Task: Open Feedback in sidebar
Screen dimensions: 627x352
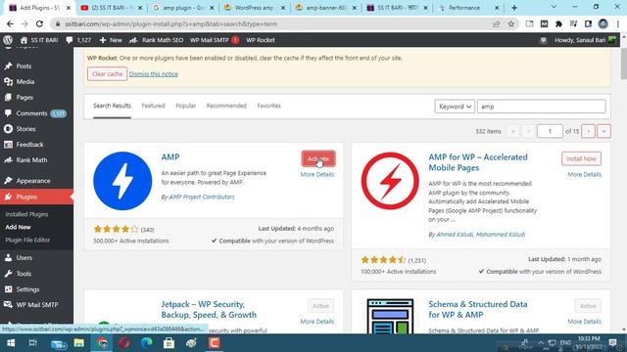Action: [x=29, y=145]
